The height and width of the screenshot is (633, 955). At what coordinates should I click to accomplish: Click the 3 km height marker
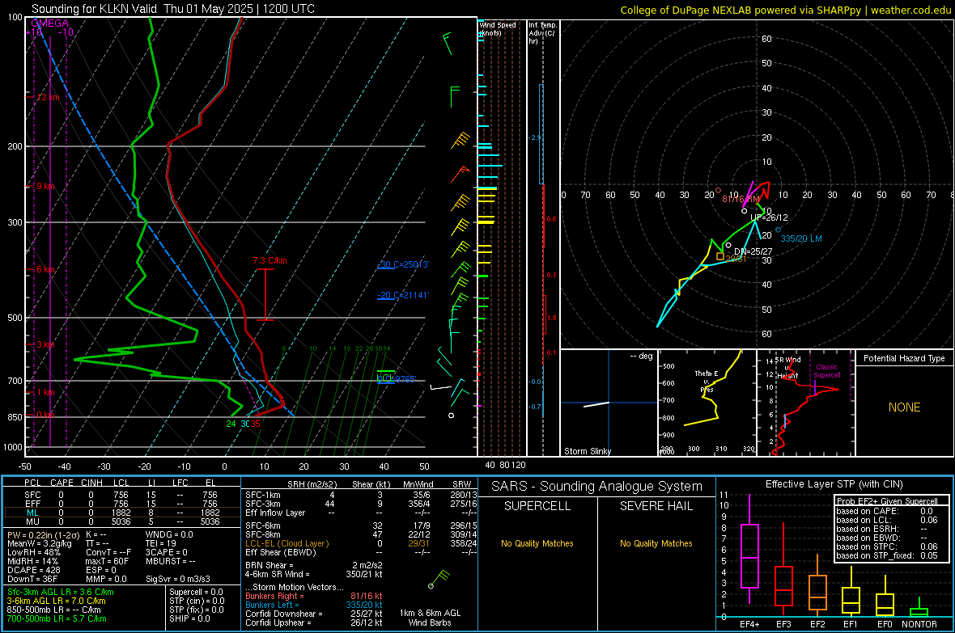point(45,344)
